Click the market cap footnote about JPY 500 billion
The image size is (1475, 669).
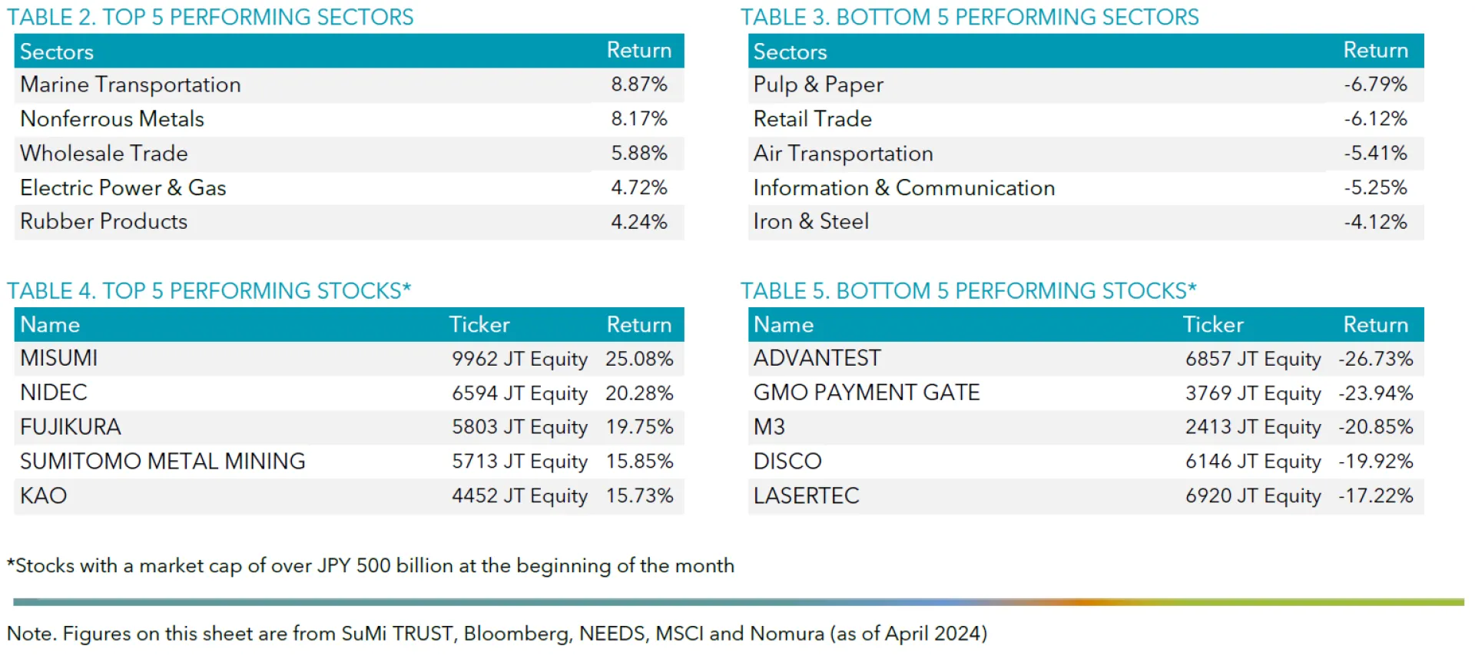(x=370, y=566)
